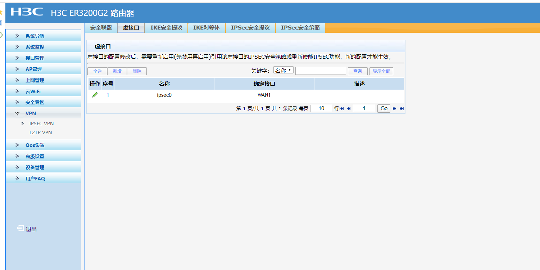Switch to the IKE对等体 tab
540x270 pixels.
coord(207,28)
